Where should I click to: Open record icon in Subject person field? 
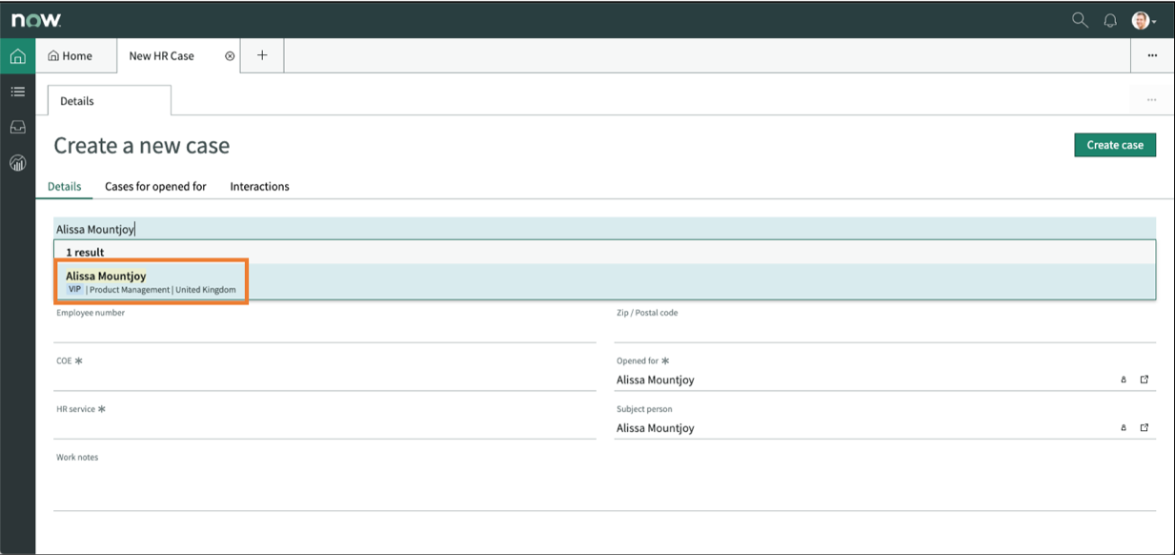(1145, 428)
